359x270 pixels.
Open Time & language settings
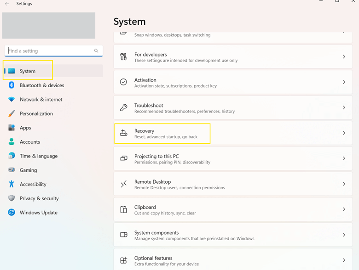point(53,156)
